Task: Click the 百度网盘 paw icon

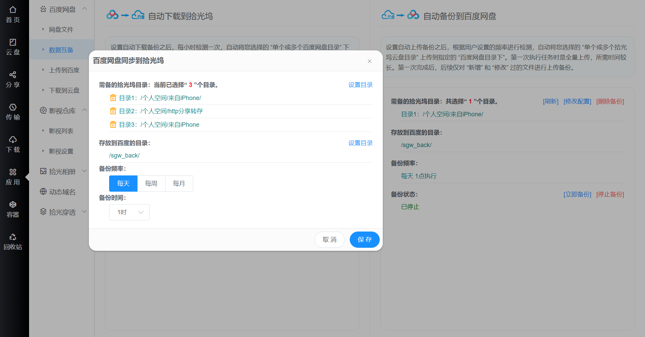Action: [43, 9]
